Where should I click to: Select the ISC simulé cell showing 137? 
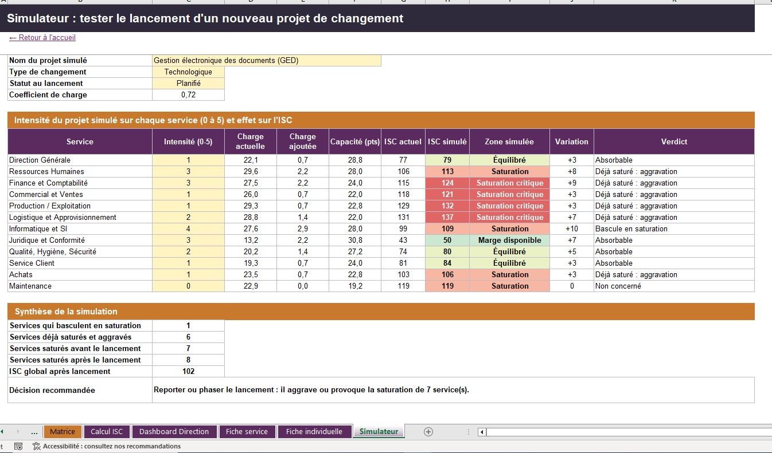pyautogui.click(x=447, y=218)
